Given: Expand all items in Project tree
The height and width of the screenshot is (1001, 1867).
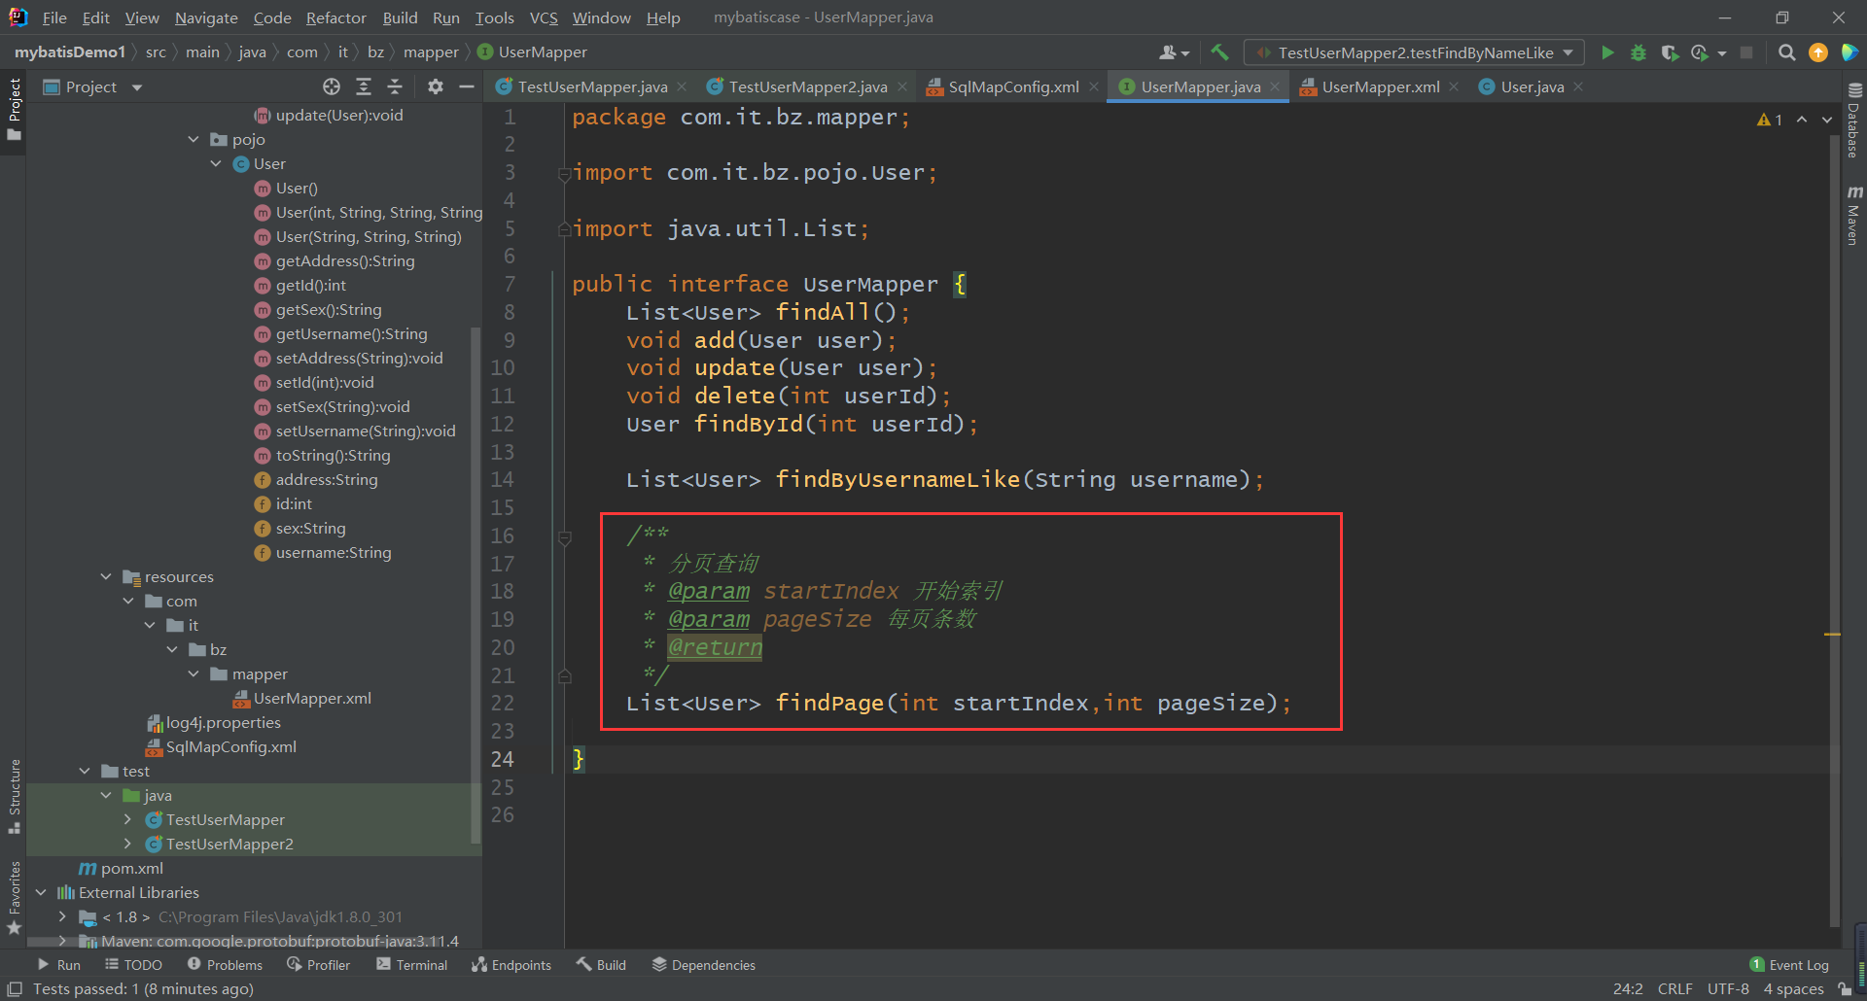Looking at the screenshot, I should [364, 86].
